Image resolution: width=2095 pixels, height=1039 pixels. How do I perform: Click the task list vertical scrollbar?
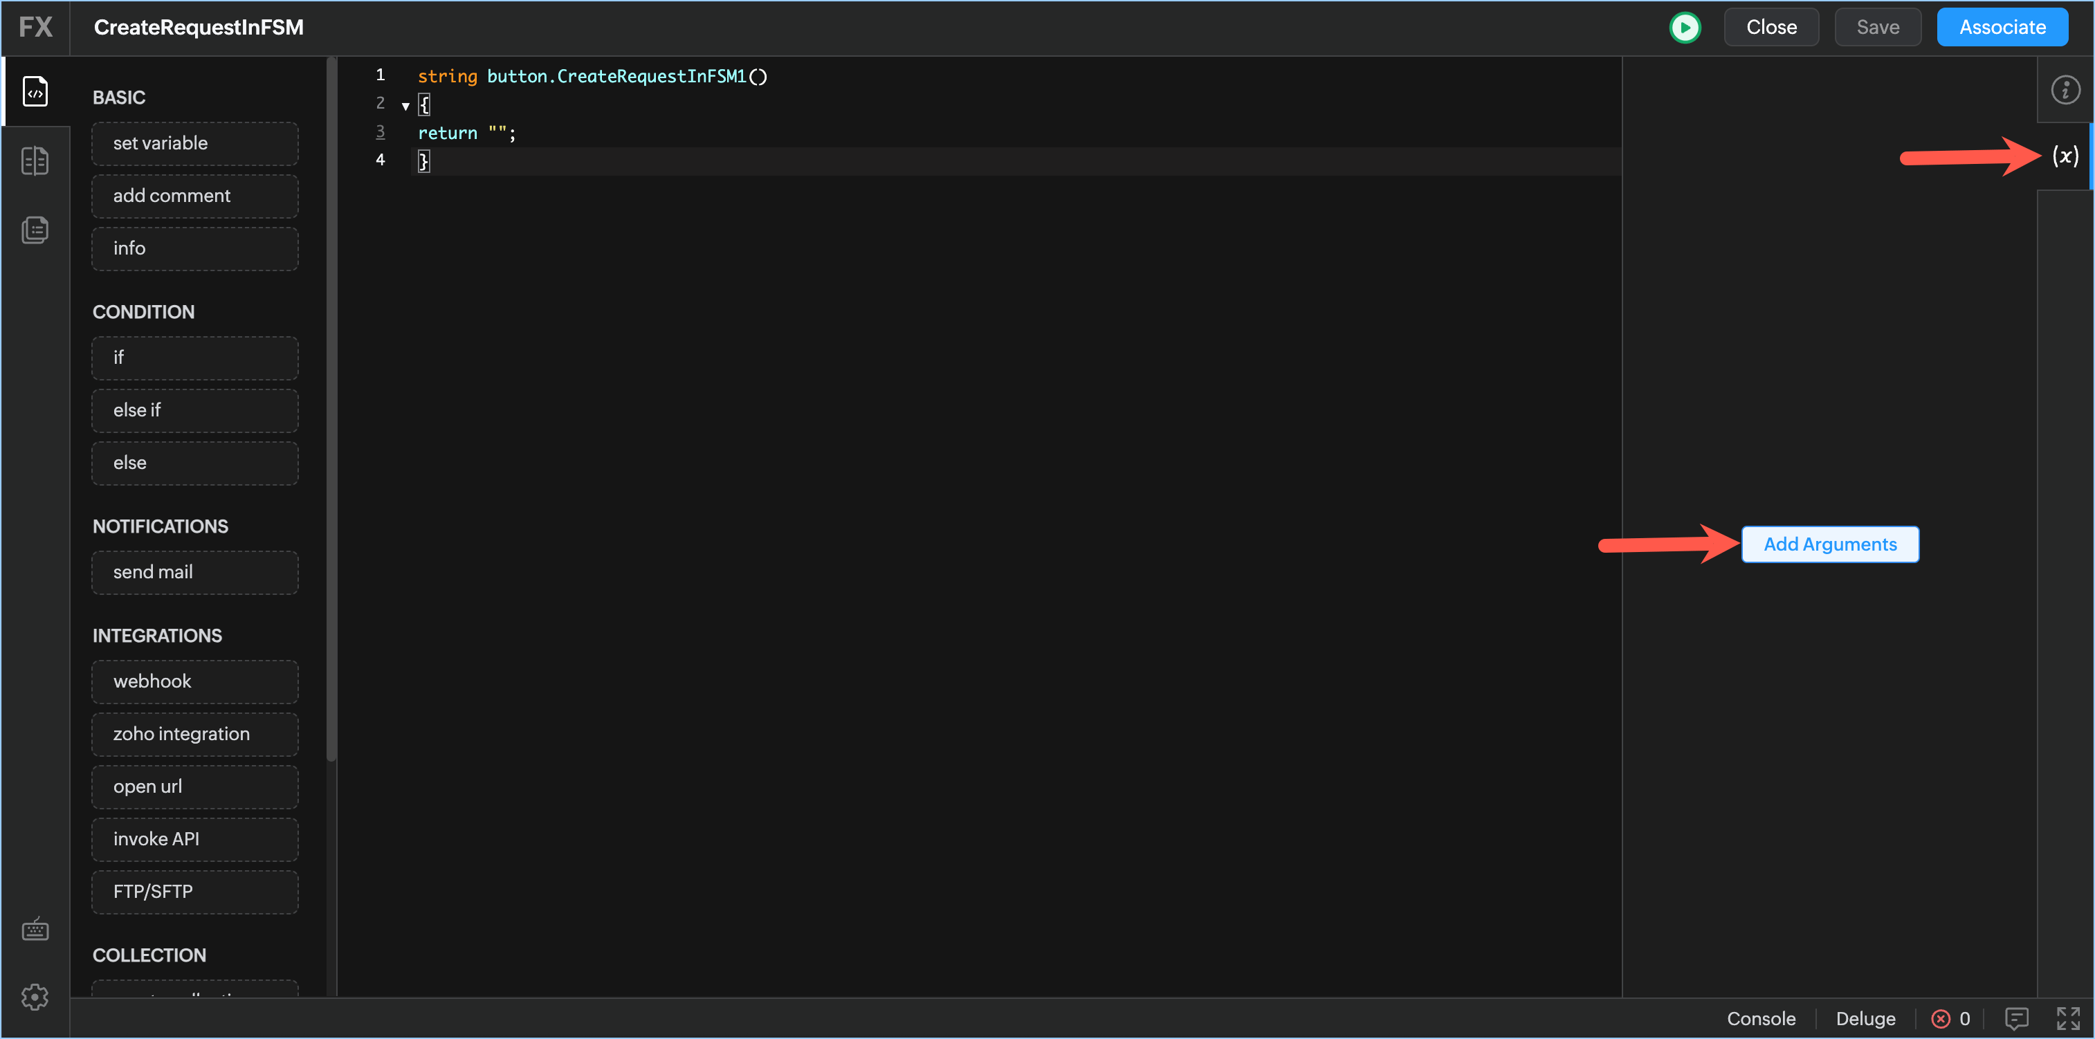point(330,407)
